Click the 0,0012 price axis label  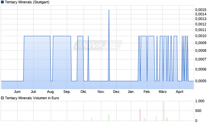tap(201, 24)
